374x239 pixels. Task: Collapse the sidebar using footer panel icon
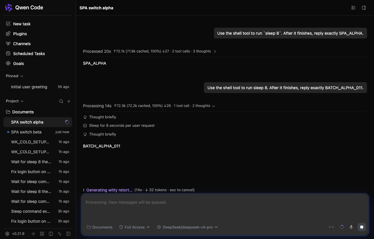pyautogui.click(x=68, y=234)
